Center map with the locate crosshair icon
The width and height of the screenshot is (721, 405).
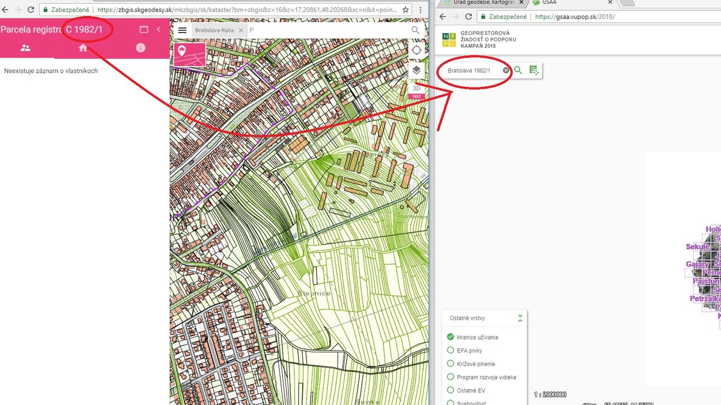tap(416, 50)
